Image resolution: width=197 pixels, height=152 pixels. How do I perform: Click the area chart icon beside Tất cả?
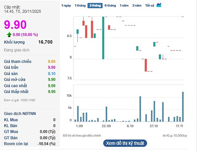[x=159, y=5]
